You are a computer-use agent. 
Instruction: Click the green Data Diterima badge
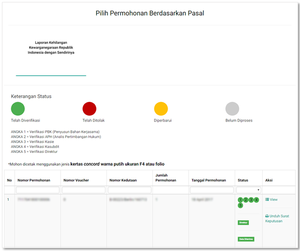(246, 239)
